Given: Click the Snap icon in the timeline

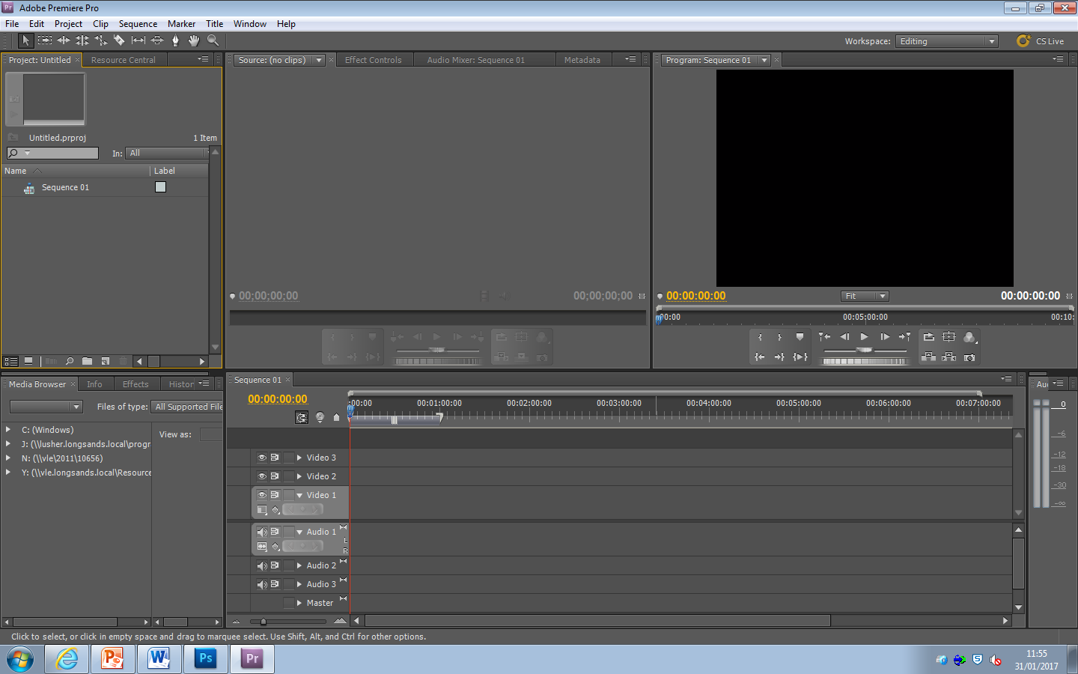Looking at the screenshot, I should pyautogui.click(x=302, y=418).
